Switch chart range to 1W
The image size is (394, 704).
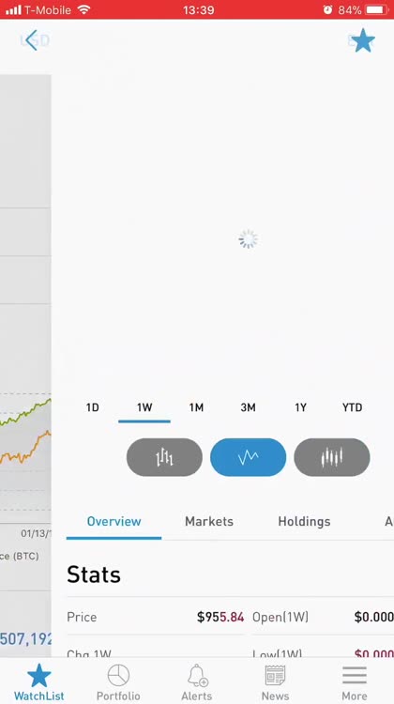pos(144,407)
